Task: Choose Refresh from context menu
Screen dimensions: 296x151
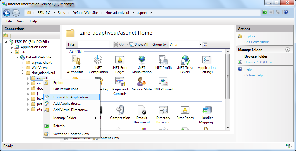Action: (x=71, y=126)
